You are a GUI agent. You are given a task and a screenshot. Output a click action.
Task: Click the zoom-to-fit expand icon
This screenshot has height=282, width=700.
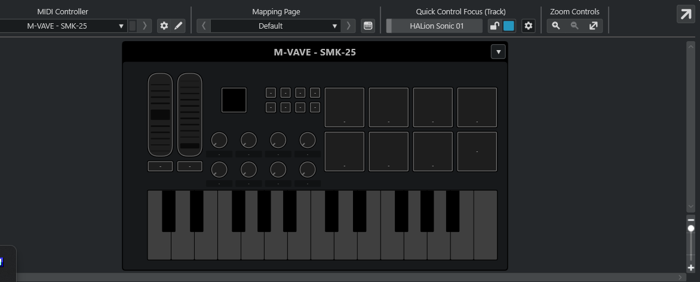tap(593, 26)
